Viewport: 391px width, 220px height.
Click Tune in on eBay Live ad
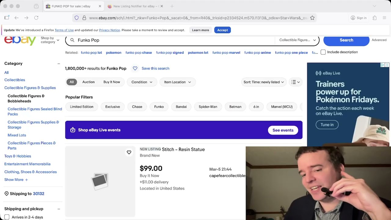tap(327, 125)
